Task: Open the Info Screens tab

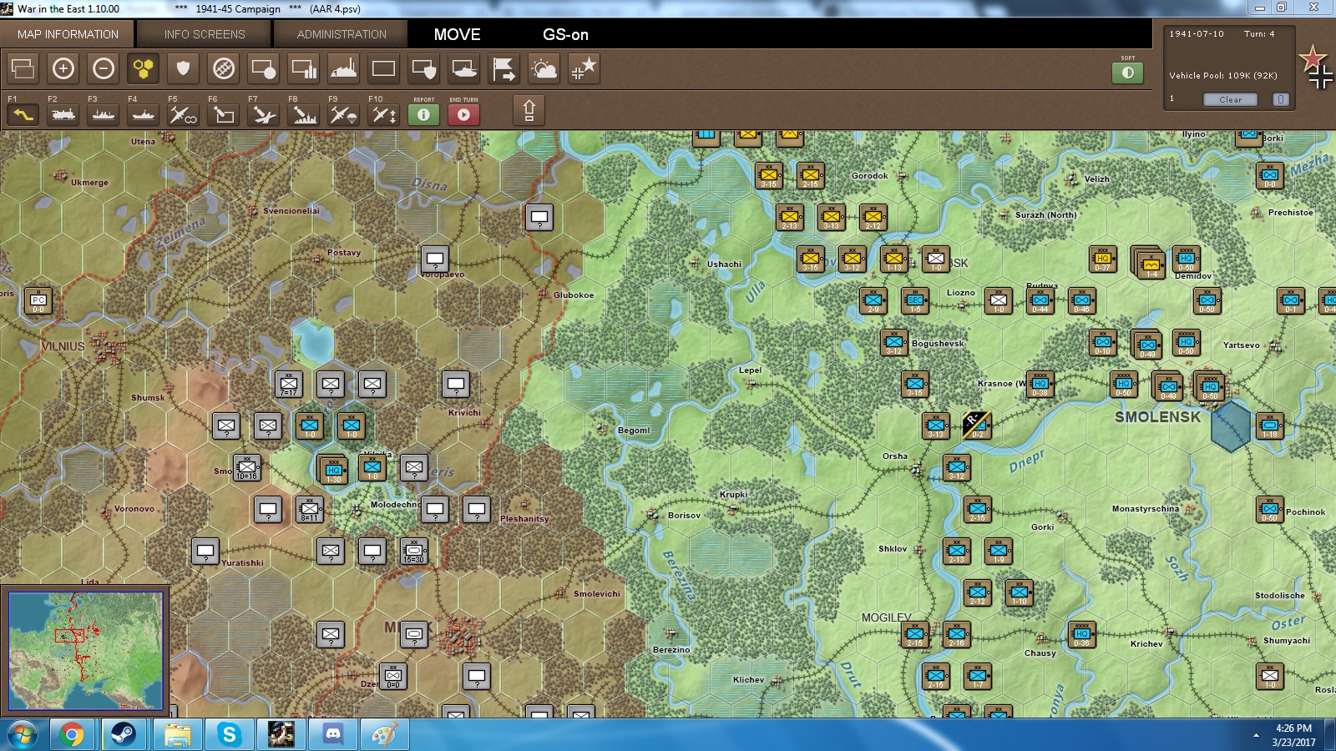Action: pyautogui.click(x=205, y=34)
